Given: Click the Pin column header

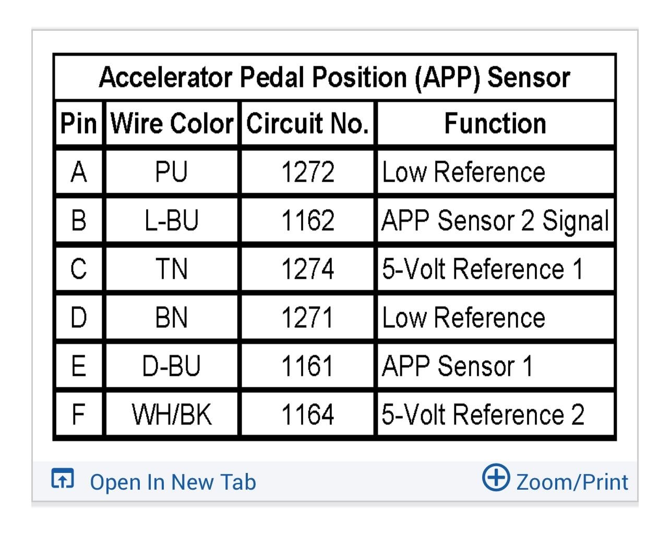Looking at the screenshot, I should click(x=79, y=124).
